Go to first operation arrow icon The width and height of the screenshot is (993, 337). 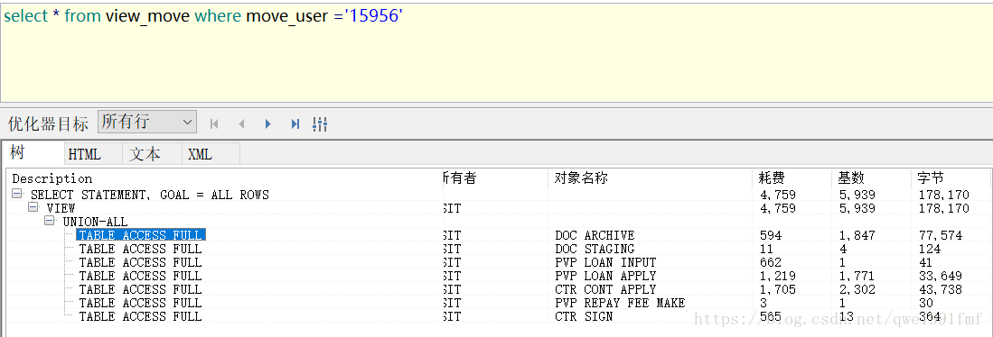click(214, 124)
